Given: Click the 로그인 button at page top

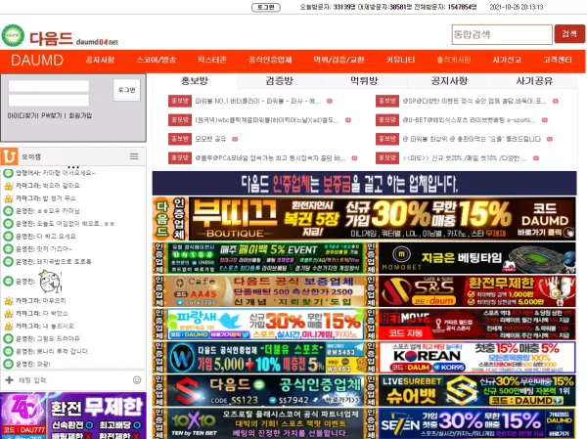Looking at the screenshot, I should pyautogui.click(x=266, y=7).
